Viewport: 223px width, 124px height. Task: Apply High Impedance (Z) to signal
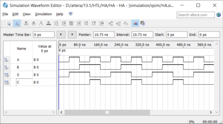tap(49, 24)
